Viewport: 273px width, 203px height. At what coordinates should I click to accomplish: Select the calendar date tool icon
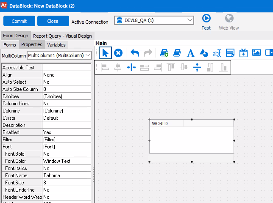pyautogui.click(x=243, y=53)
